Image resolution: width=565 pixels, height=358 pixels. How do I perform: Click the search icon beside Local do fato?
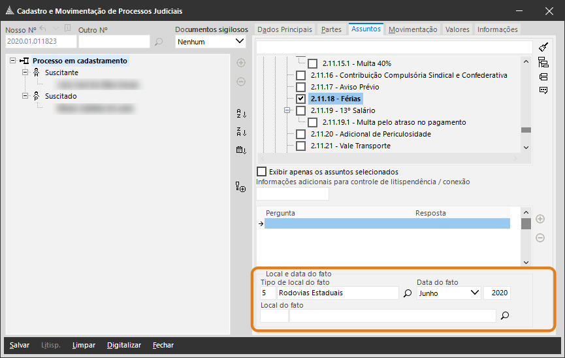coord(504,316)
